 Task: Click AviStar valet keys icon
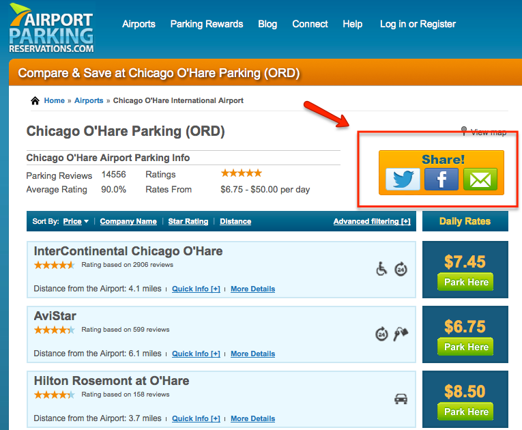pos(401,334)
